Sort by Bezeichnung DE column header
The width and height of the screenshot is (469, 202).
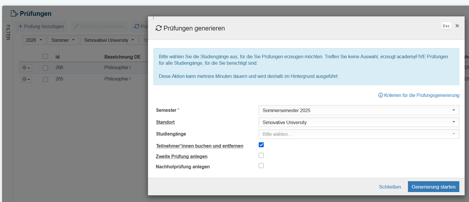[122, 57]
